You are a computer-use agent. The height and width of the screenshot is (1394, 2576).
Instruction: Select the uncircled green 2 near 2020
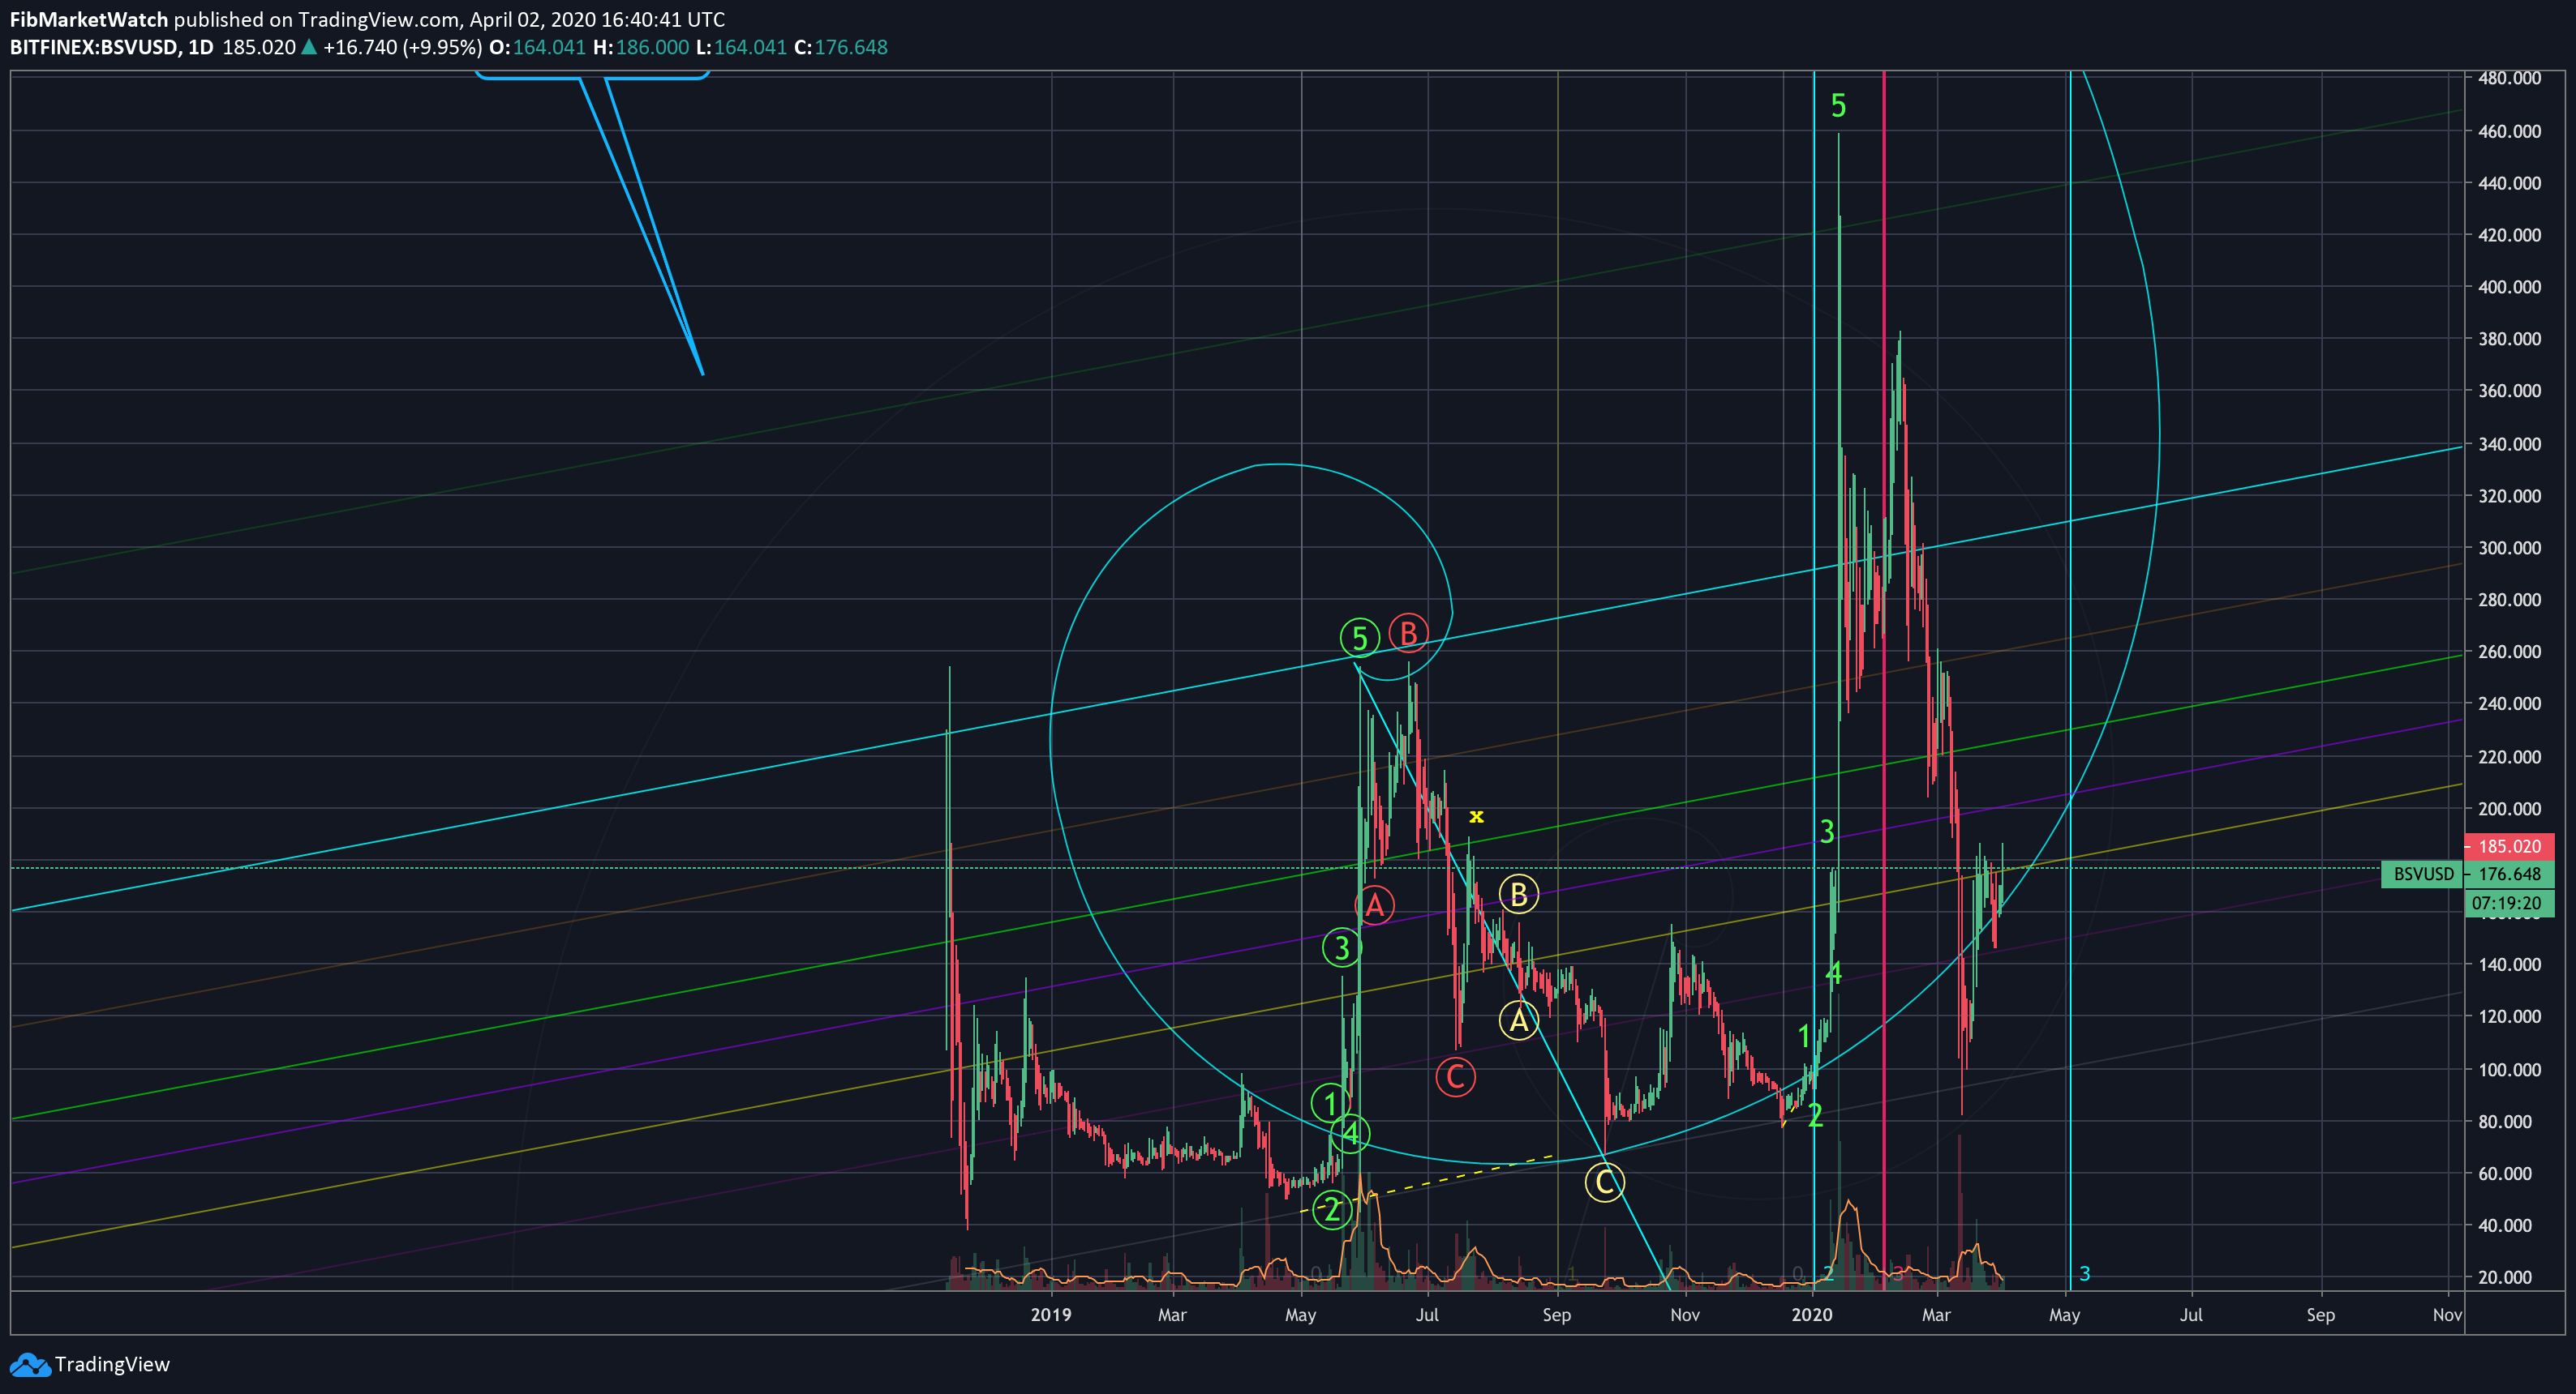(x=1816, y=1115)
